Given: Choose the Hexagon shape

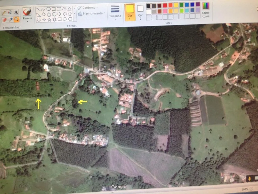Looking at the screenshot, I should tap(54, 14).
